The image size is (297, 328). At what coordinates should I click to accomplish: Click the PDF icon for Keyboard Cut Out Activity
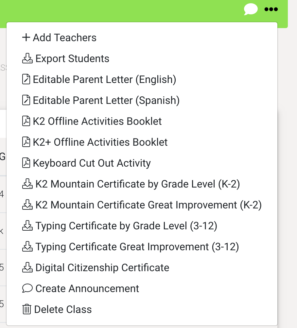(26, 163)
